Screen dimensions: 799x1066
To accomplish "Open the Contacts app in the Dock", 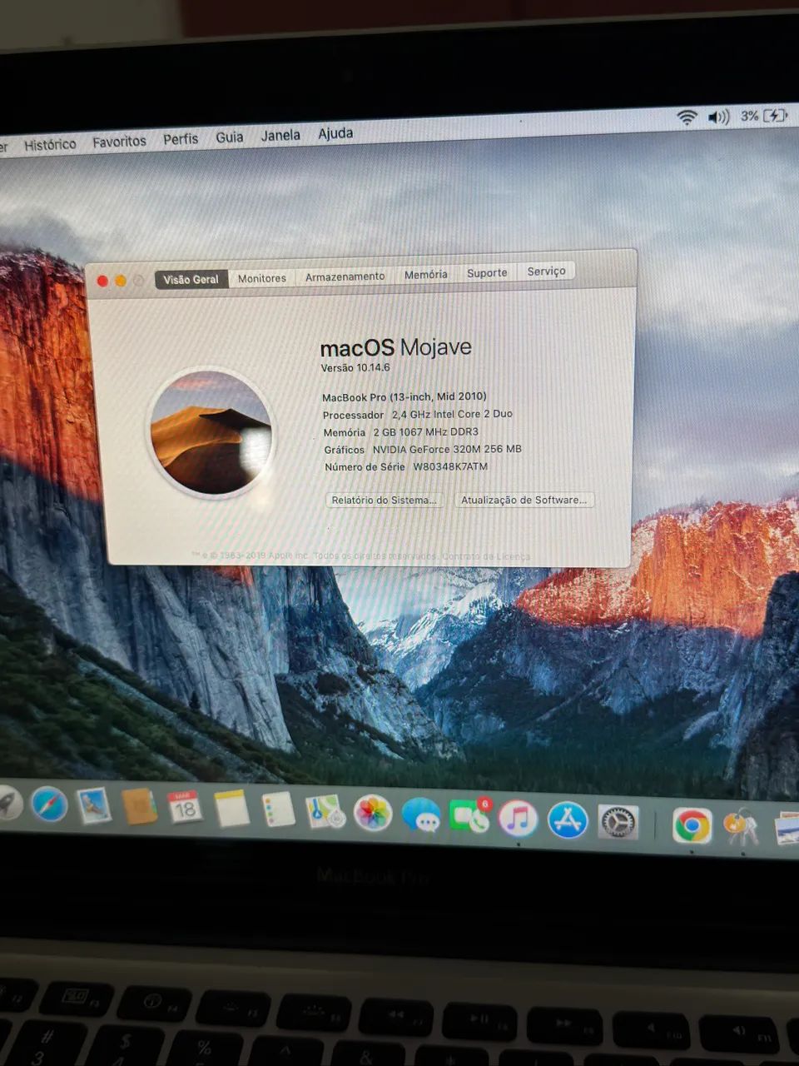I will pos(140,806).
